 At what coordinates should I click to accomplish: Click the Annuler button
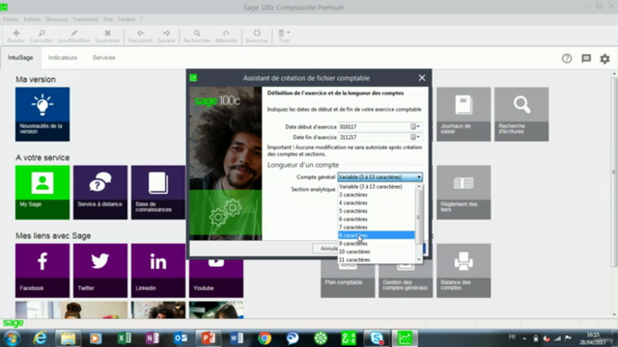pos(325,249)
